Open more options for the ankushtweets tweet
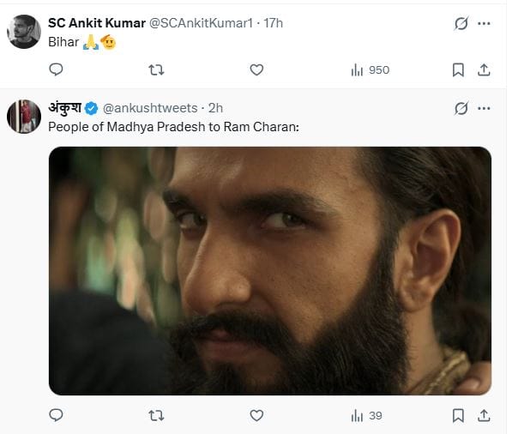This screenshot has width=512, height=434. pyautogui.click(x=484, y=108)
